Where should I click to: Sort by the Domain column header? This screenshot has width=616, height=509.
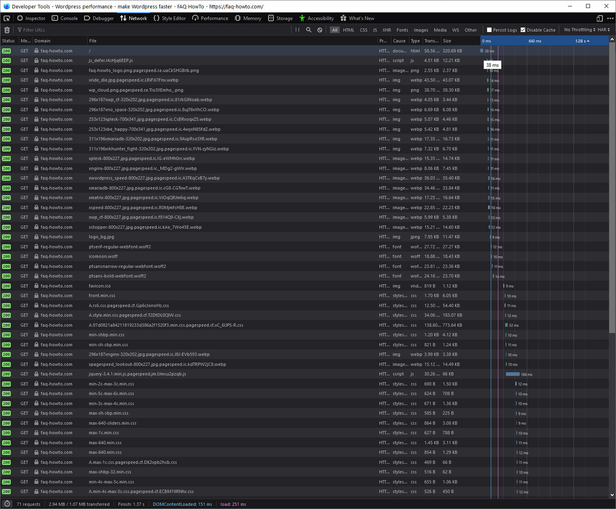[60, 41]
